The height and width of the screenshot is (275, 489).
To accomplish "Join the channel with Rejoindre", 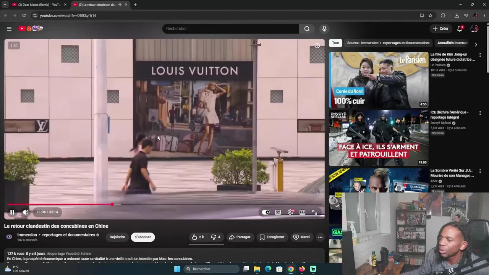I will (x=117, y=237).
